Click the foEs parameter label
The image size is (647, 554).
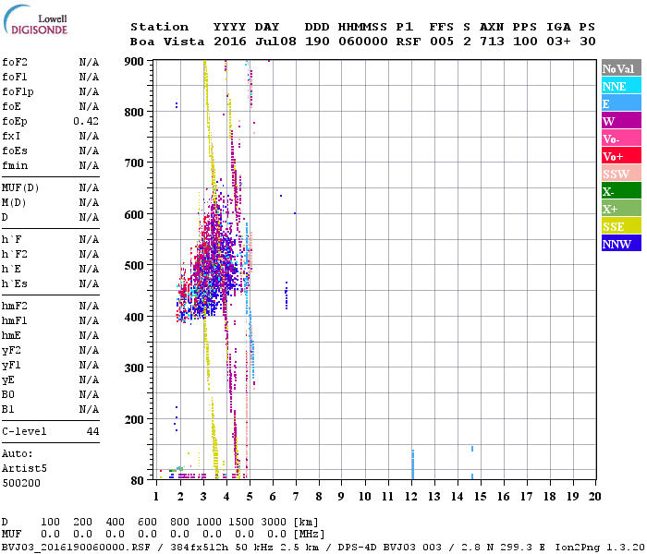(15, 151)
